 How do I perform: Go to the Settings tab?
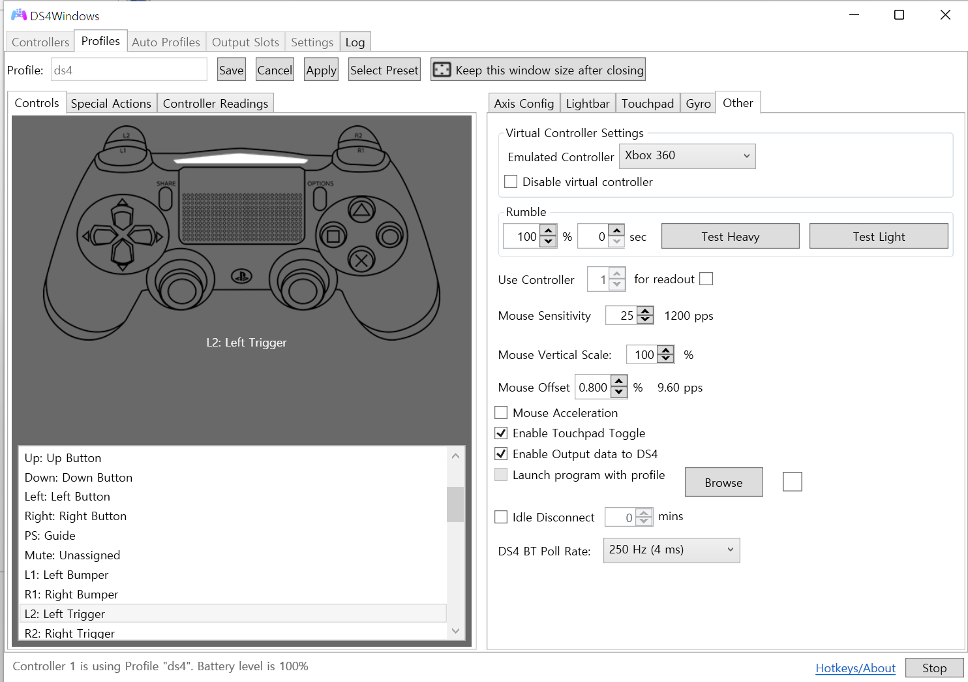(x=312, y=42)
